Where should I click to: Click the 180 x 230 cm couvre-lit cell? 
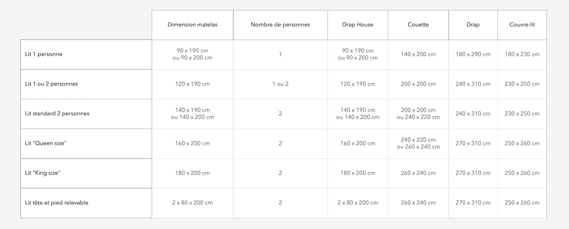522,54
